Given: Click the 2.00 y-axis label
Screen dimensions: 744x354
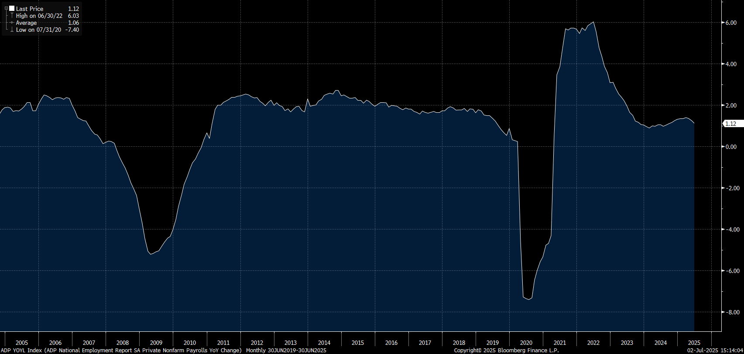Looking at the screenshot, I should click(731, 105).
